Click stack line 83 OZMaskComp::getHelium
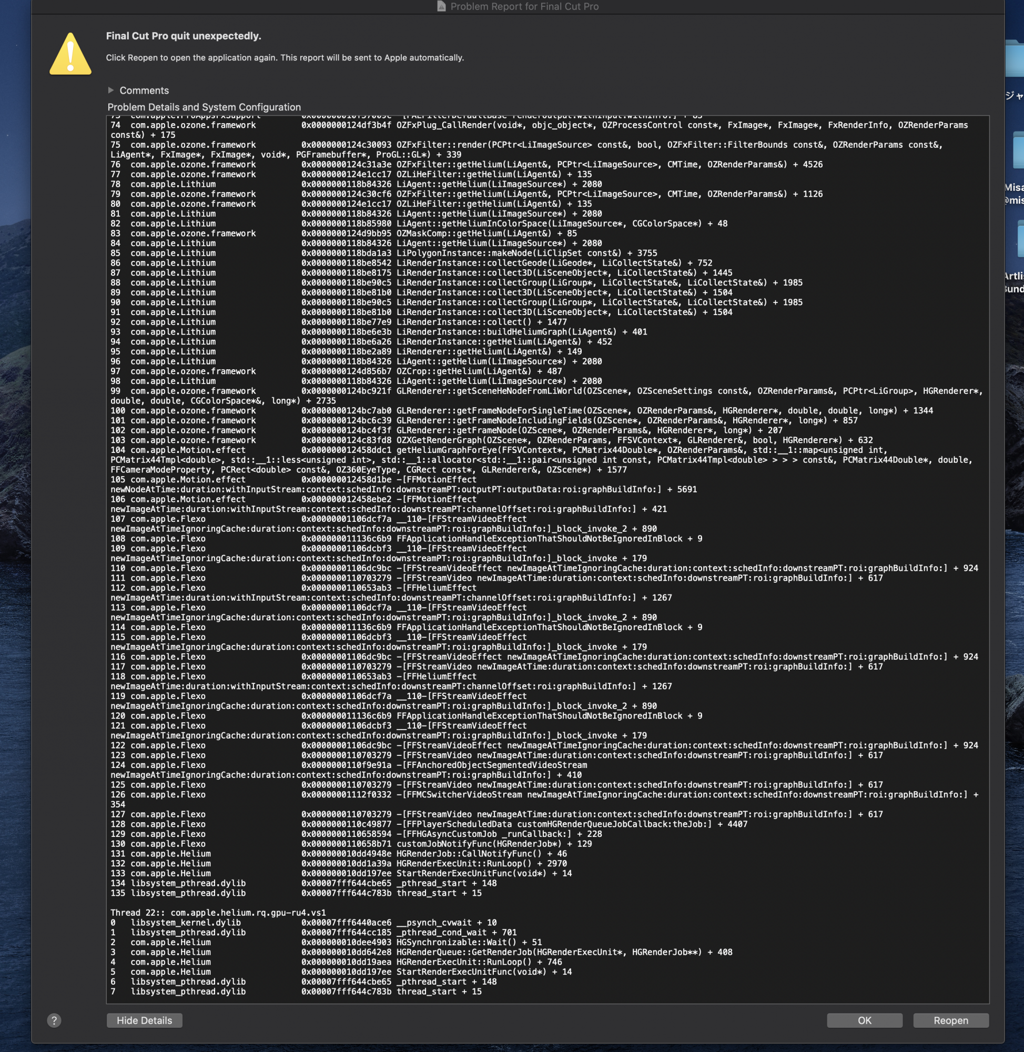 pos(343,234)
